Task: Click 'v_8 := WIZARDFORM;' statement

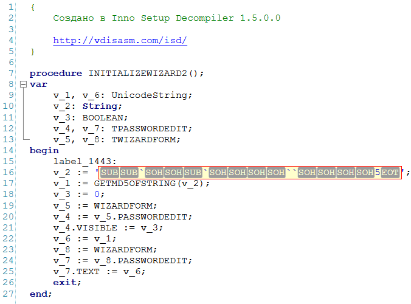Action: point(105,249)
